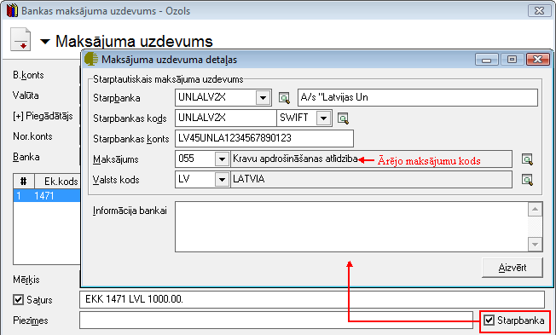
Task: Click the Aizvērt button
Action: tap(512, 268)
